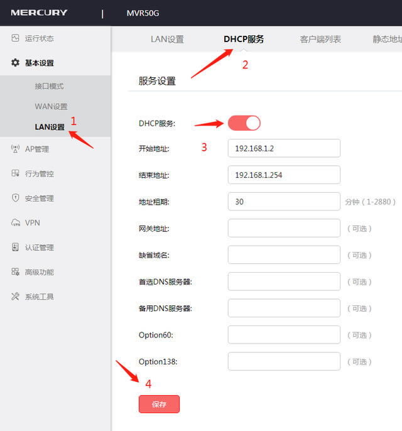Image resolution: width=402 pixels, height=431 pixels.
Task: Click the authentication management icon
Action: click(15, 247)
